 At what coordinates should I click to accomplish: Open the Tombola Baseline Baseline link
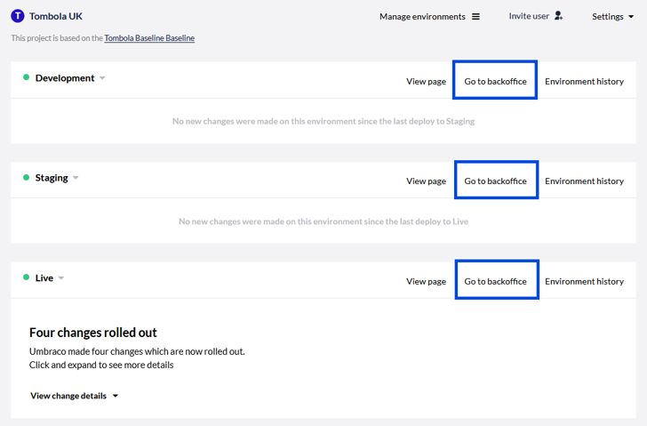[x=149, y=38]
